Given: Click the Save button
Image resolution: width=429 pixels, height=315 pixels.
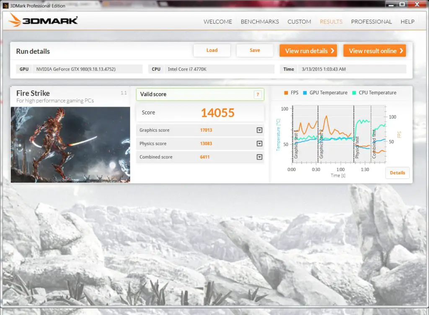Looking at the screenshot, I should pos(255,50).
